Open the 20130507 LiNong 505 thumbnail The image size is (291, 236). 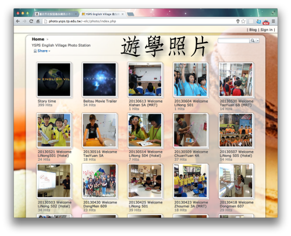(x=236, y=130)
